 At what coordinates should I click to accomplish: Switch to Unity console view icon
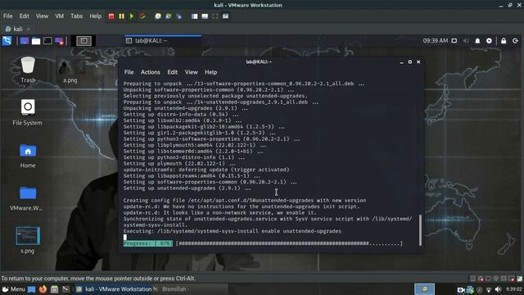coord(226,16)
